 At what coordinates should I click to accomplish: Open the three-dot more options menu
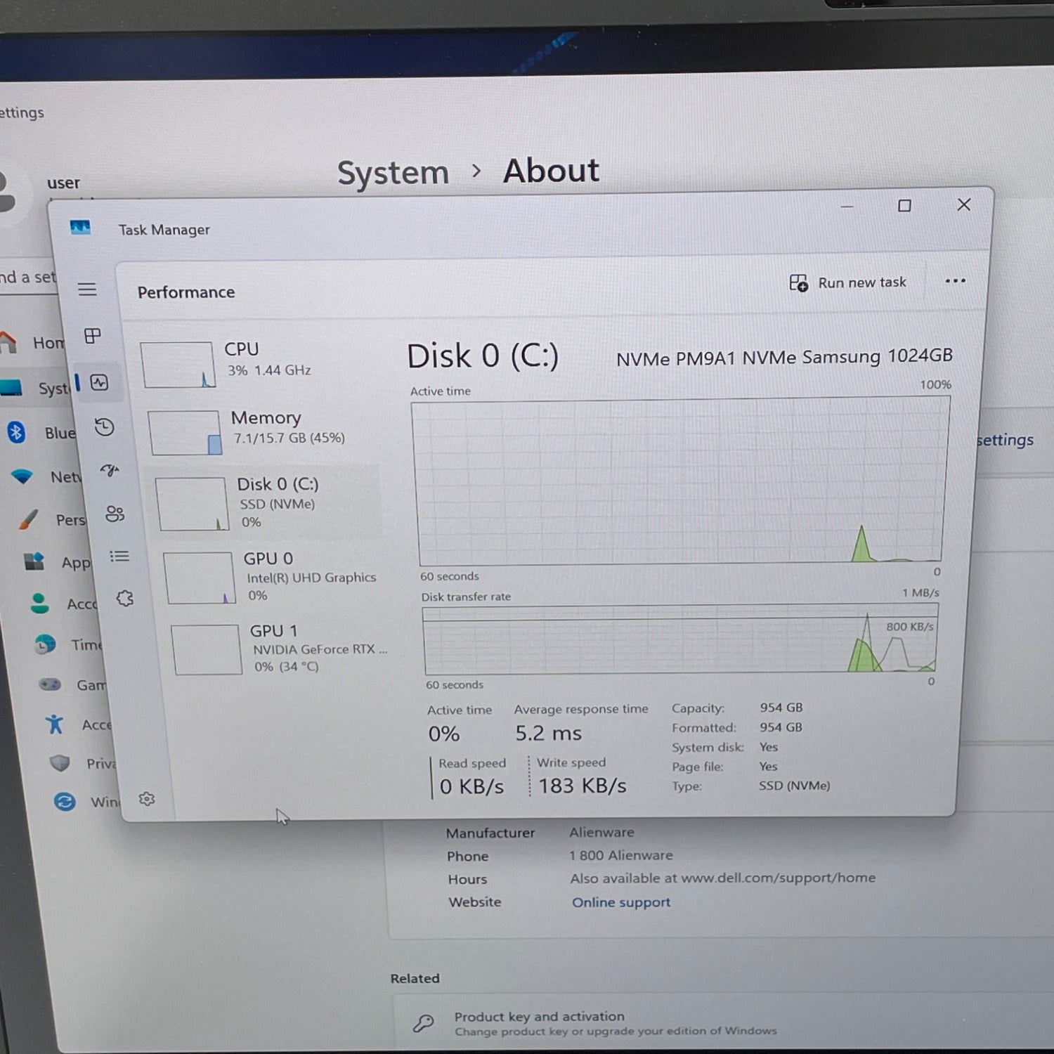point(955,281)
